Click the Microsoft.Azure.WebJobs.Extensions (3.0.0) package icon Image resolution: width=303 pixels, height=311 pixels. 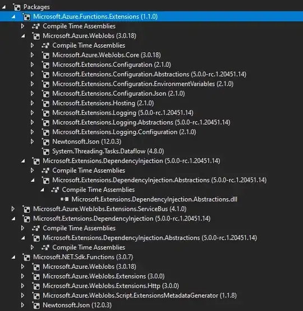pyautogui.click(x=36, y=277)
